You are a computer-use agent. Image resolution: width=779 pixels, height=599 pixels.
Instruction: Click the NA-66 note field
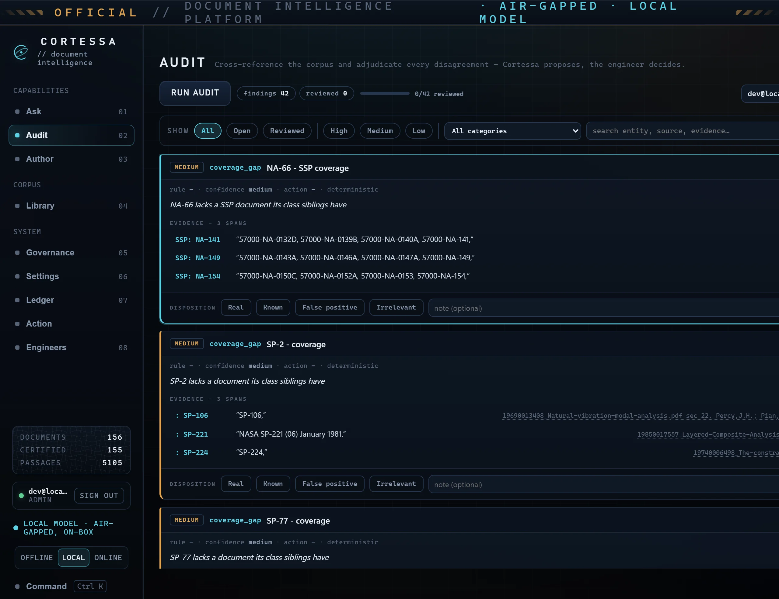point(603,308)
